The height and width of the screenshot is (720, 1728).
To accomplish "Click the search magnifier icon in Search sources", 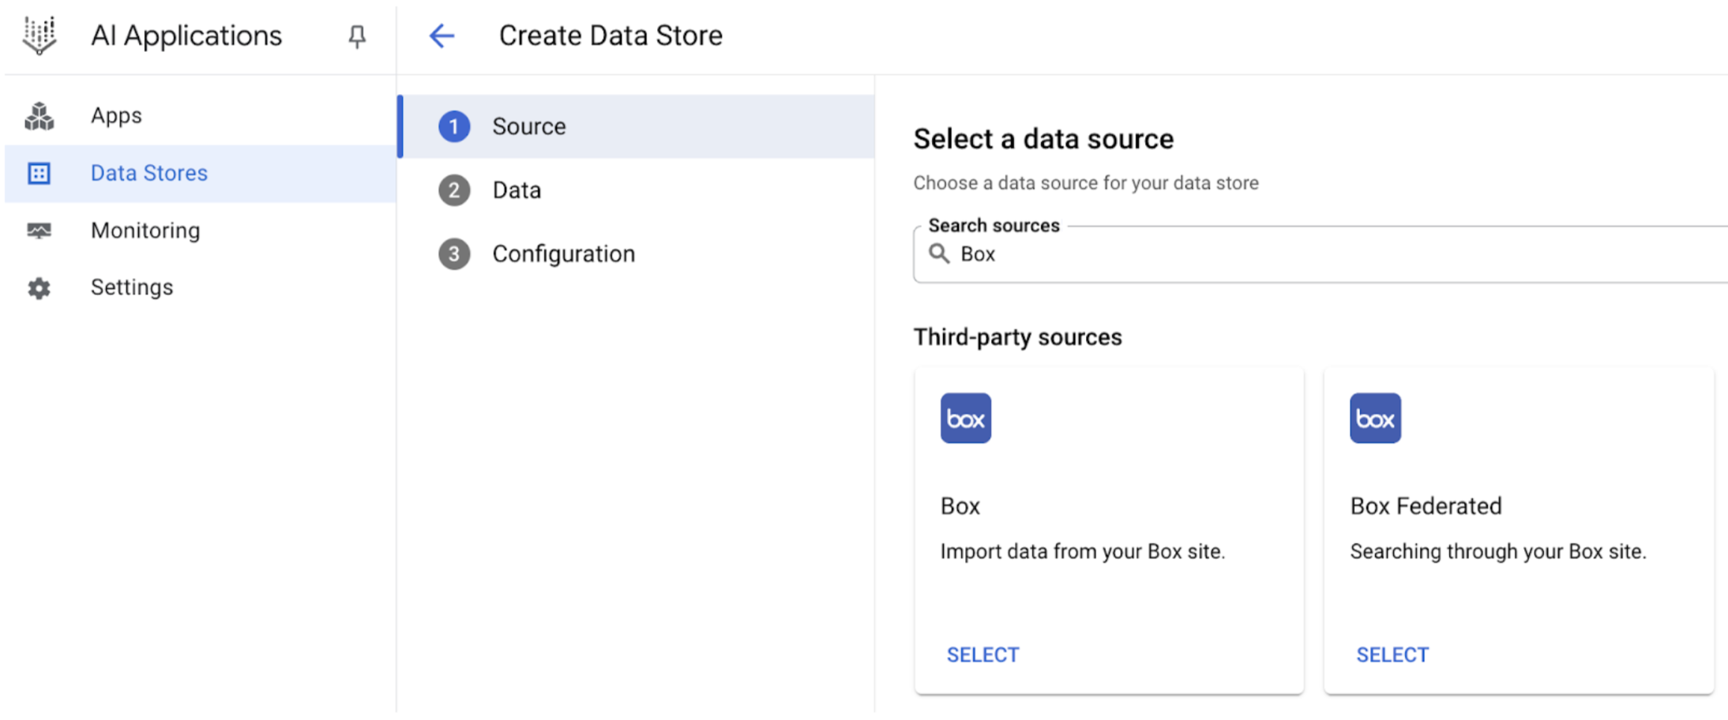I will (939, 254).
